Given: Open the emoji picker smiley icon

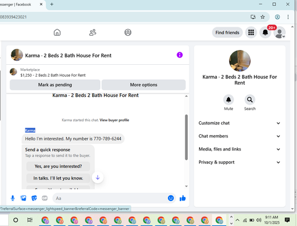Looking at the screenshot, I should click(170, 198).
